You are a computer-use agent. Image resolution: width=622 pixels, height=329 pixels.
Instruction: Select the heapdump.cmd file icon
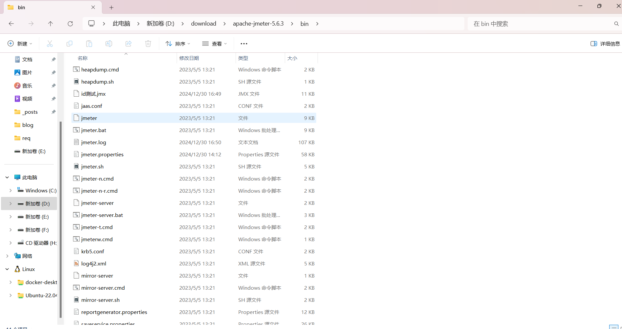tap(76, 69)
